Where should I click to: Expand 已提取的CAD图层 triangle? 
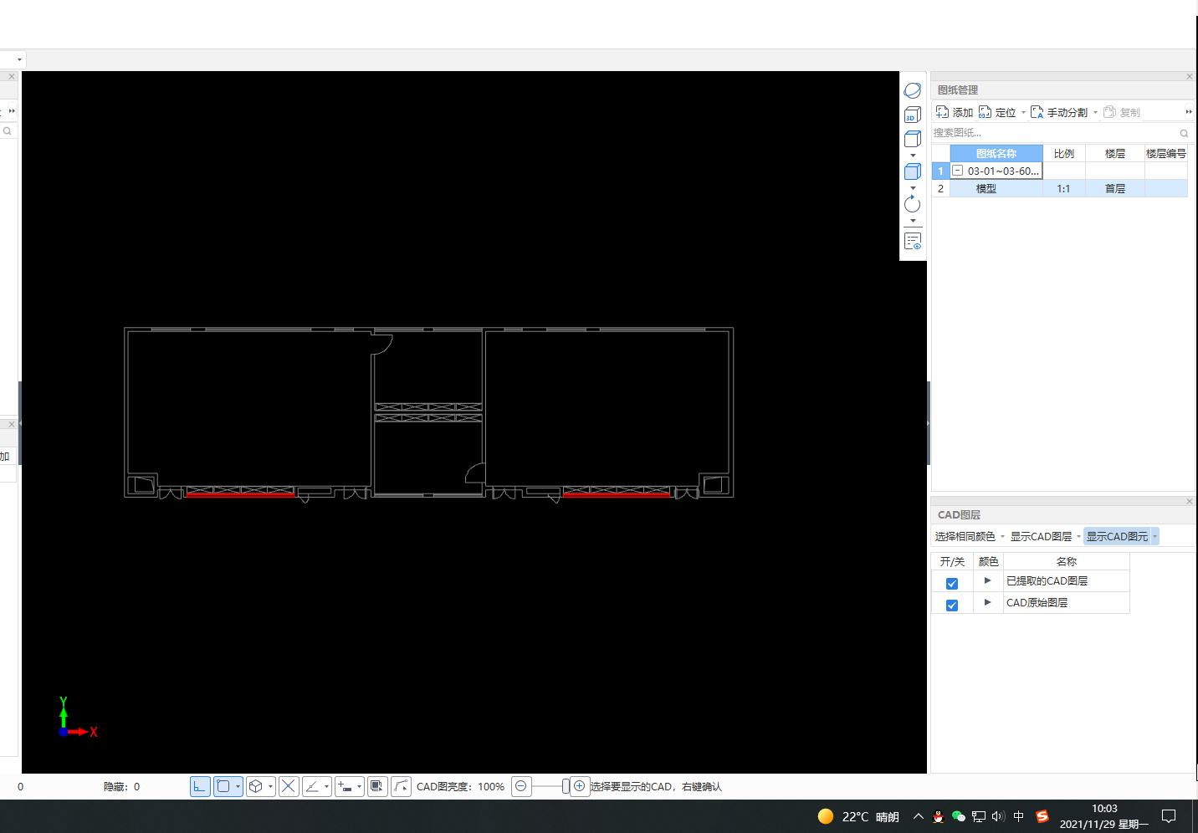coord(987,580)
